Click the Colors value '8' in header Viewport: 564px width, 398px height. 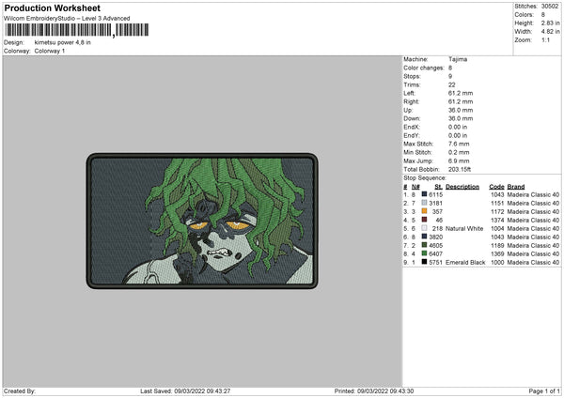(543, 15)
